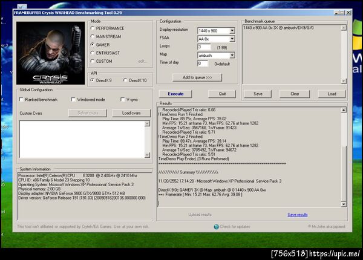Switch API to DirectX 10
Viewport: 363px width, 260px height.
(x=125, y=80)
